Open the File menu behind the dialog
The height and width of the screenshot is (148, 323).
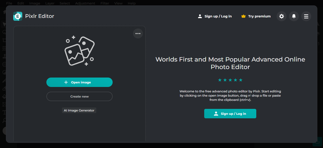click(9, 3)
